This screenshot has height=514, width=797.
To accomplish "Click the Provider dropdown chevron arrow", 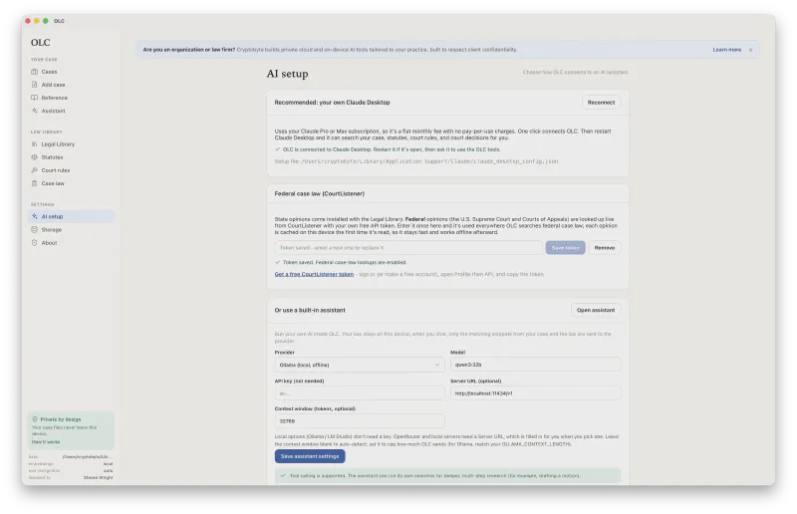I will coord(437,365).
